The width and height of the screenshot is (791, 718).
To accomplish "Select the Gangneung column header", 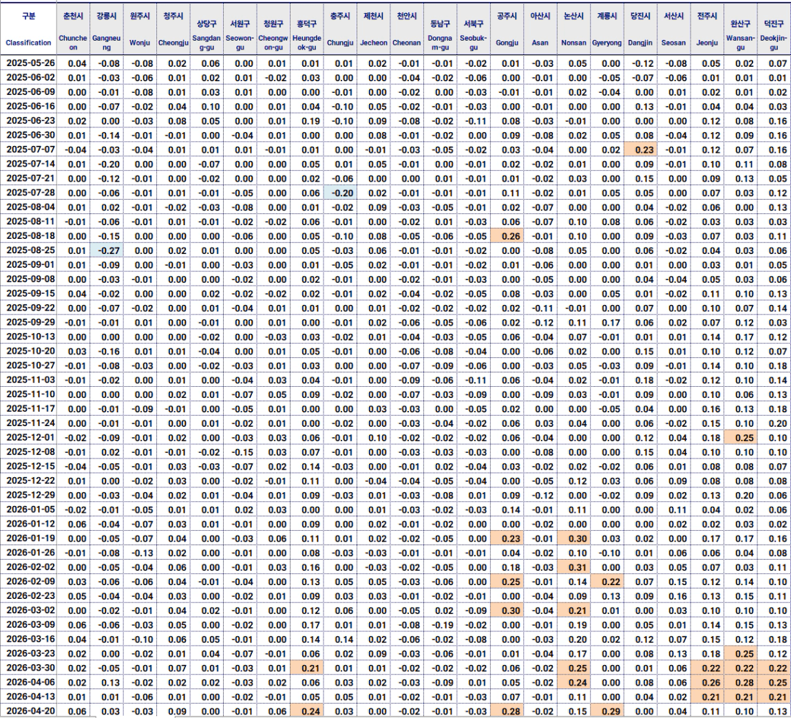I will (106, 43).
